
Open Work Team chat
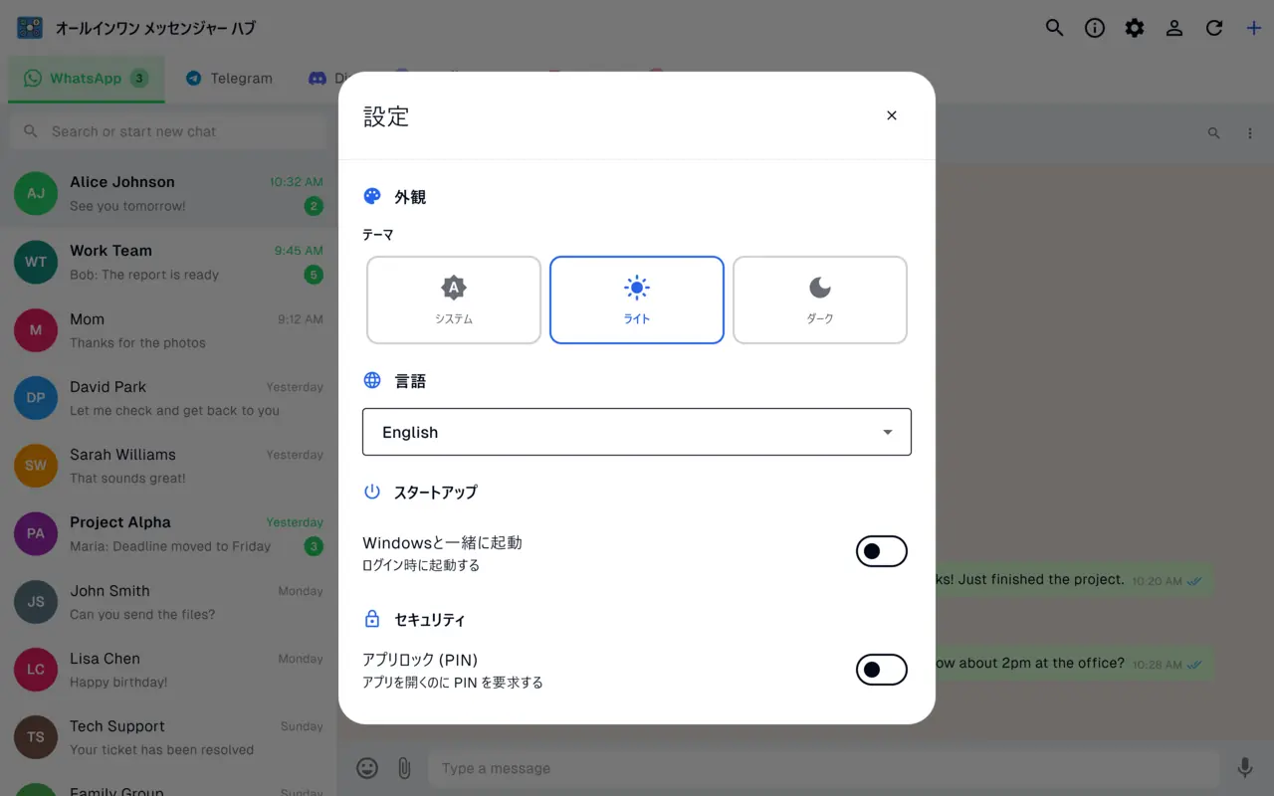point(168,262)
